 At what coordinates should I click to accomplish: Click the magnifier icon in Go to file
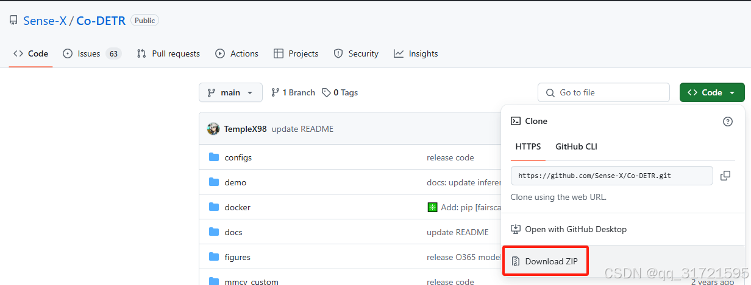click(550, 92)
